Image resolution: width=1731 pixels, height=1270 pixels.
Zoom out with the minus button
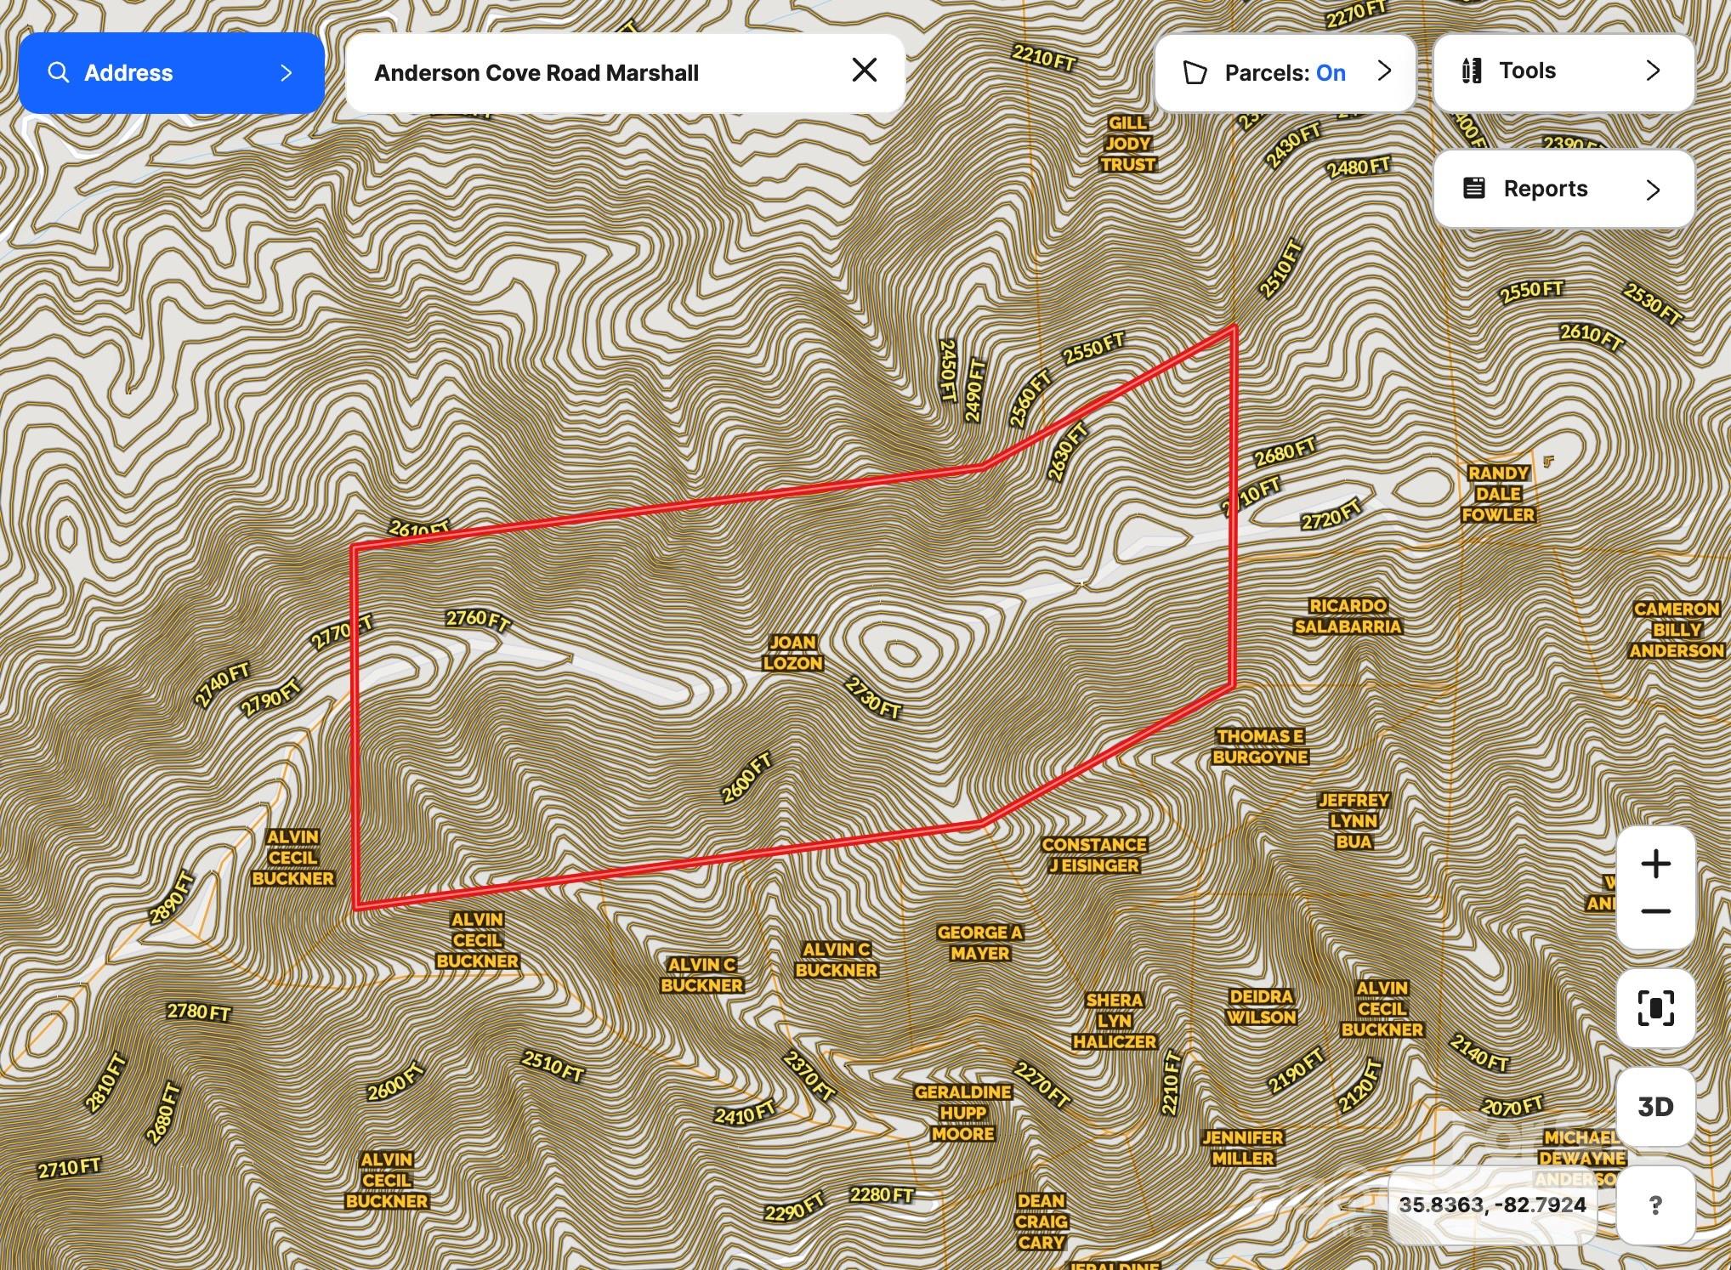pos(1655,912)
